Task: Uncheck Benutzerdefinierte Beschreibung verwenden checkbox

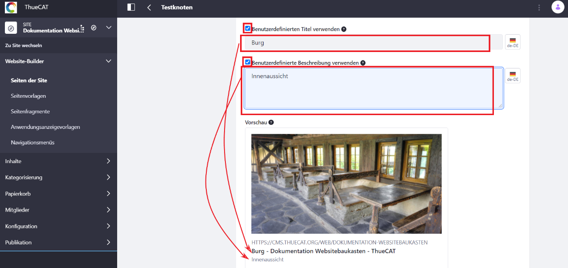Action: click(248, 62)
